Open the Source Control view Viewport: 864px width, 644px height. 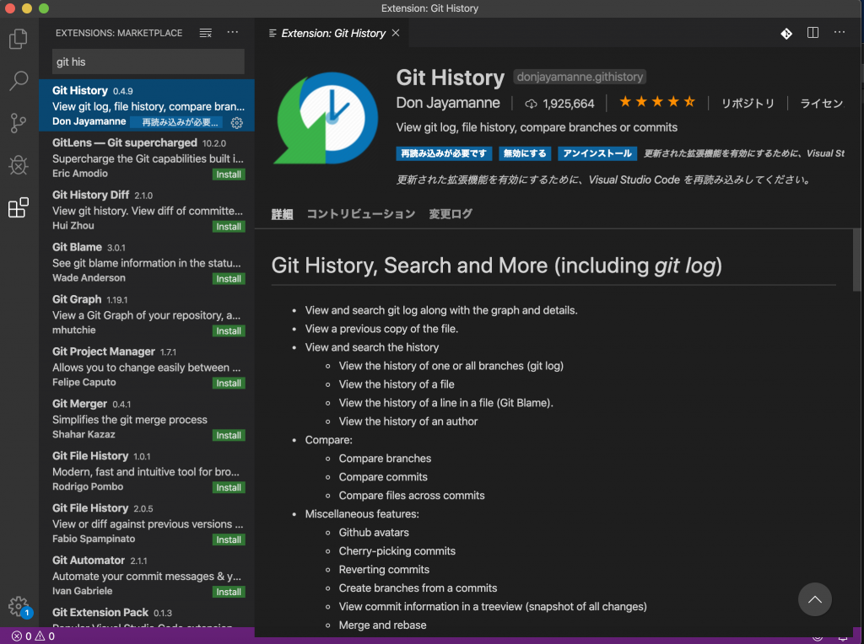pos(19,123)
